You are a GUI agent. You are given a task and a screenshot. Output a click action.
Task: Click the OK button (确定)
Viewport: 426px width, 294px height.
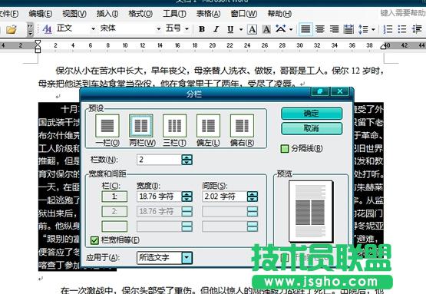pos(312,114)
